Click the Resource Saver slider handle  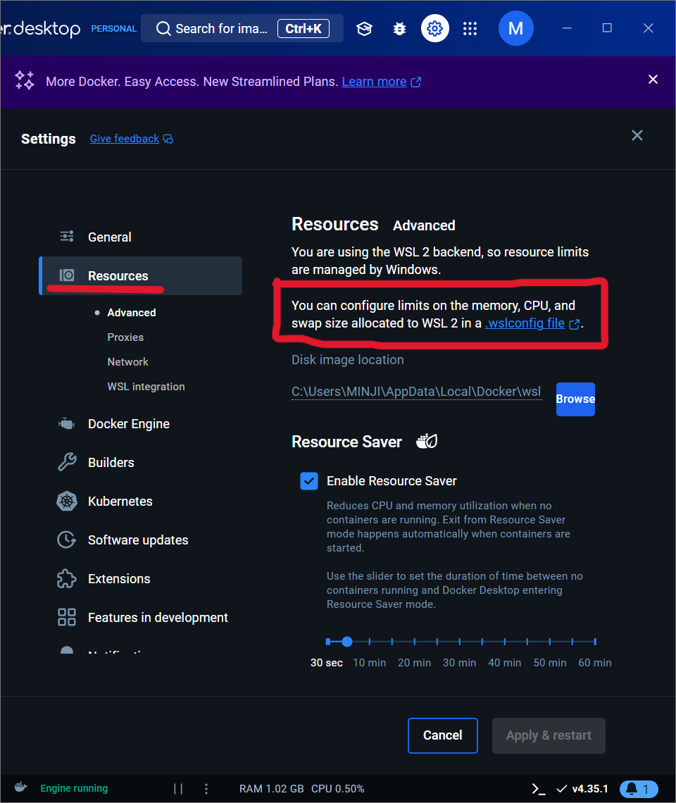(347, 642)
